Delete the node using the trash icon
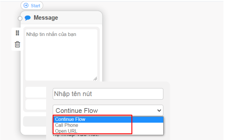227x140 pixels. coord(17,44)
